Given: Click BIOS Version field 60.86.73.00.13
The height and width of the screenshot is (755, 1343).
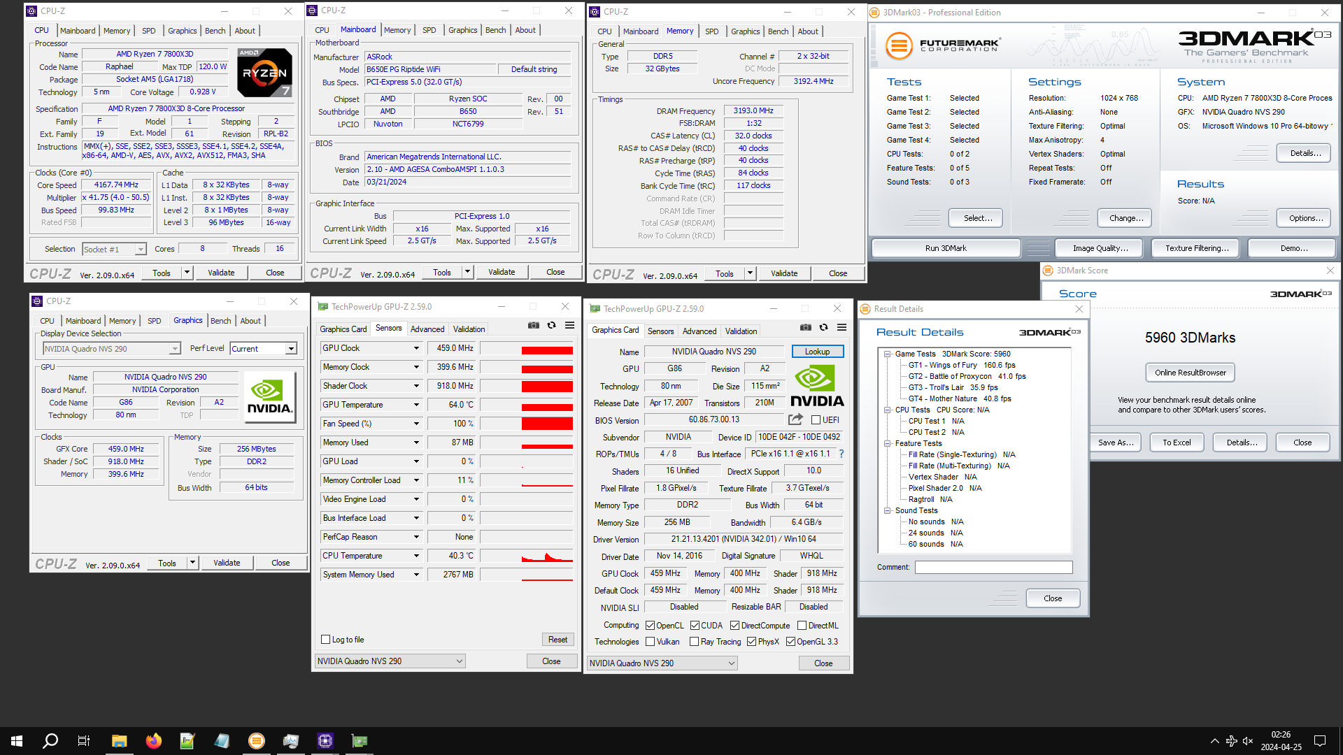Looking at the screenshot, I should coord(713,420).
